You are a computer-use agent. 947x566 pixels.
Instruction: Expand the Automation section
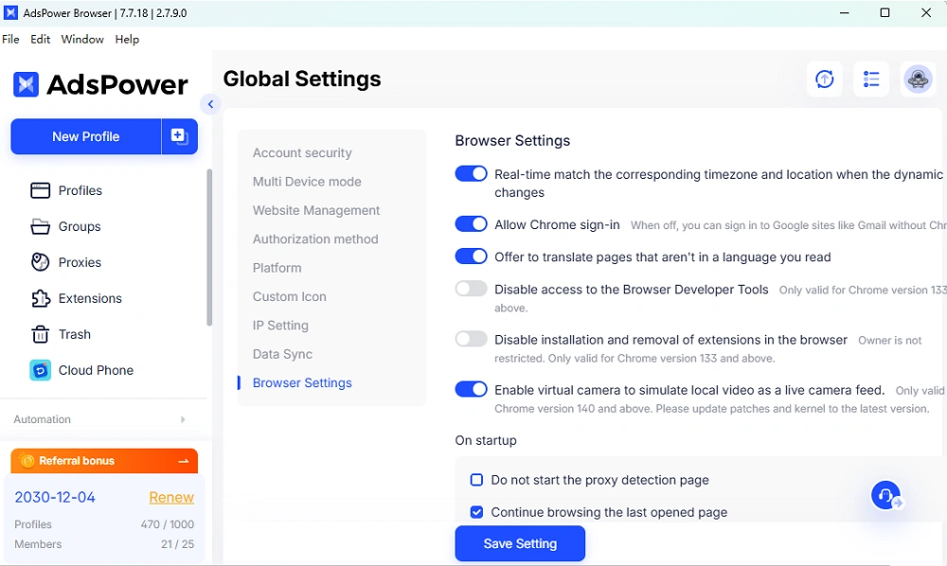tap(183, 419)
